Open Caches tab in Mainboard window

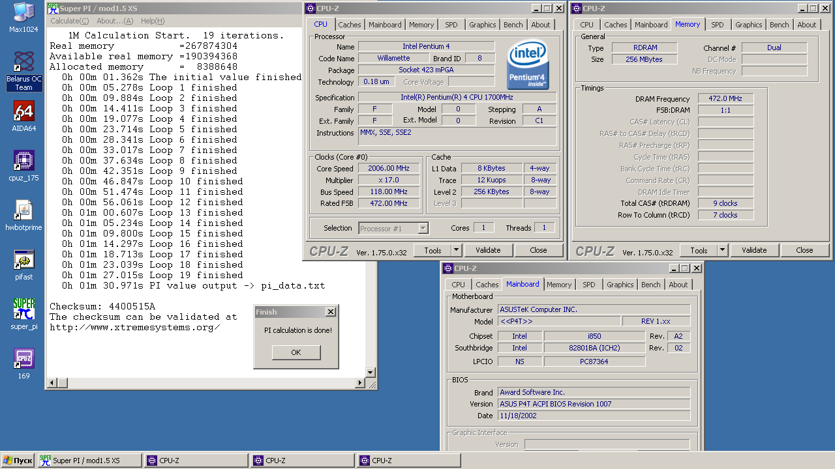pos(487,285)
